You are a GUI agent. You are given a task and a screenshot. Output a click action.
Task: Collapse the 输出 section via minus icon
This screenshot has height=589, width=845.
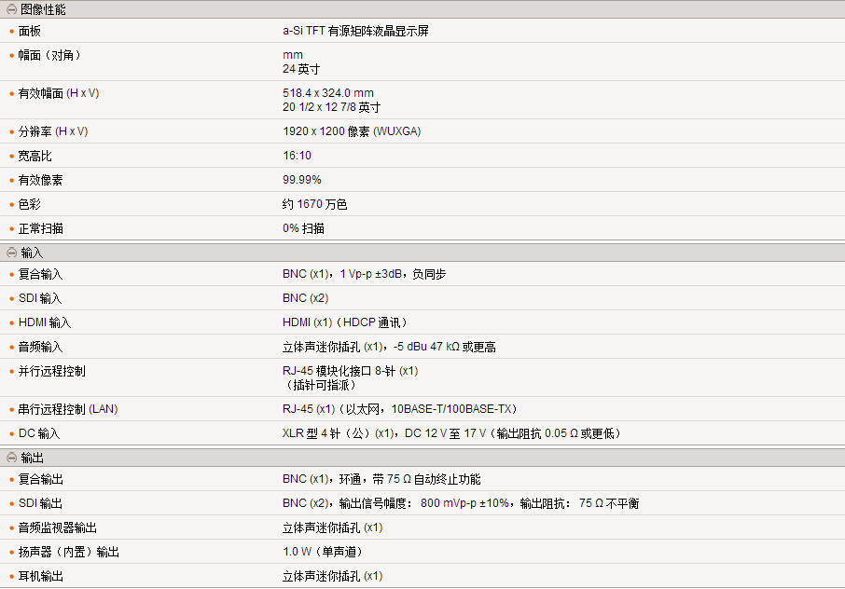coord(11,458)
